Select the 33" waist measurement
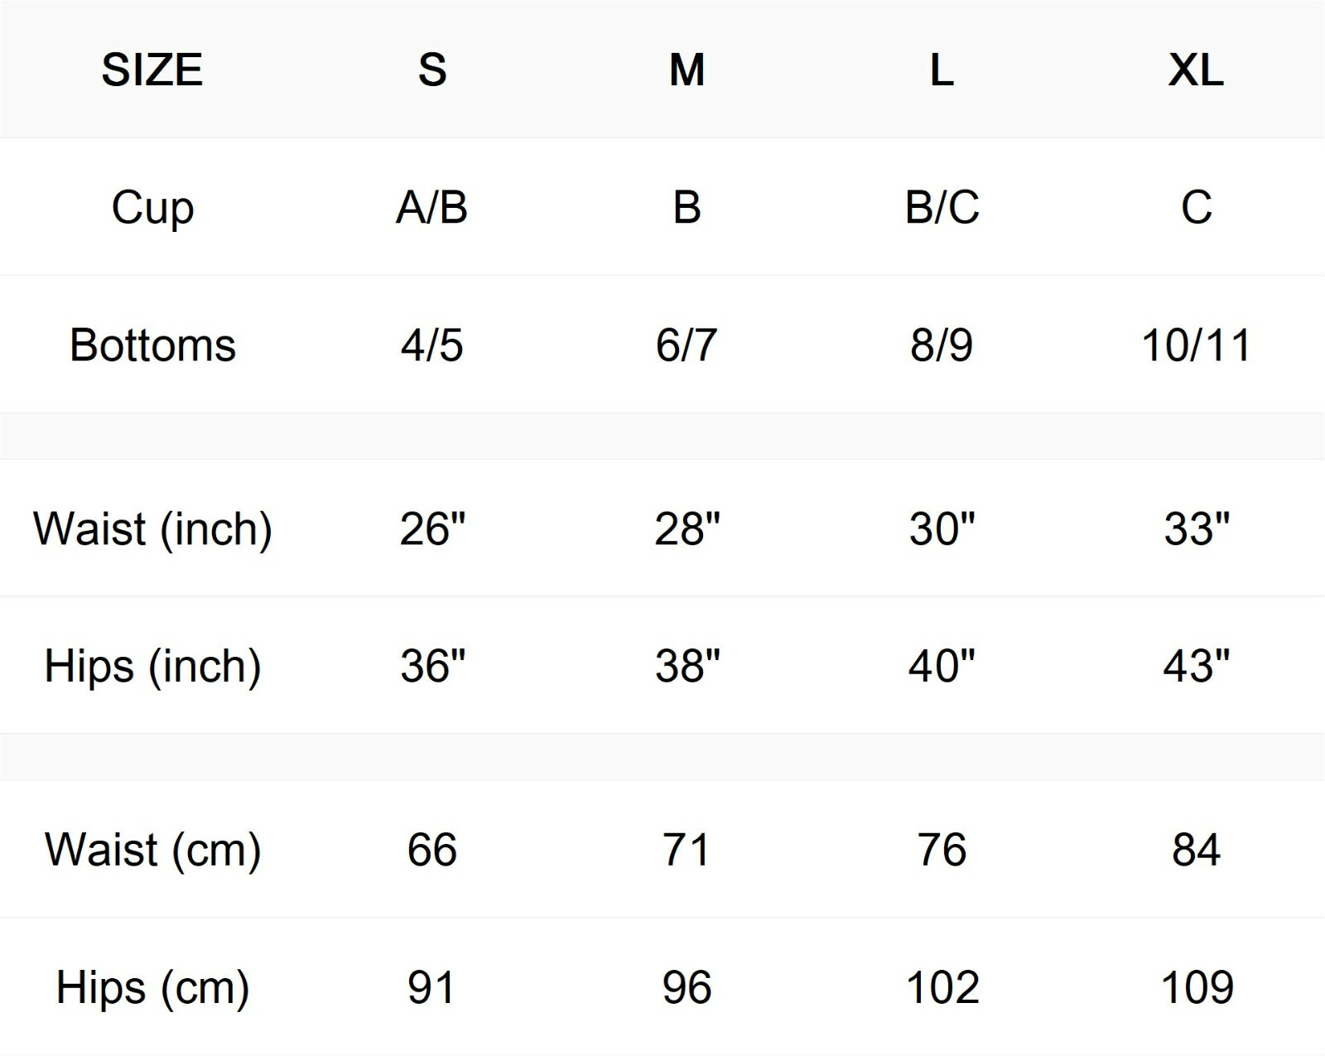1325x1056 pixels. (1196, 528)
